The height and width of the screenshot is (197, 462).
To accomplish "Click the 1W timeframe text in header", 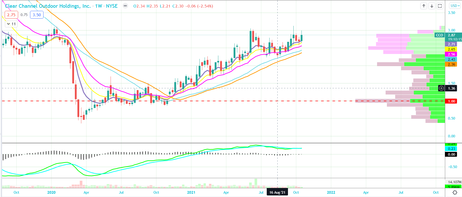I will click(x=98, y=6).
